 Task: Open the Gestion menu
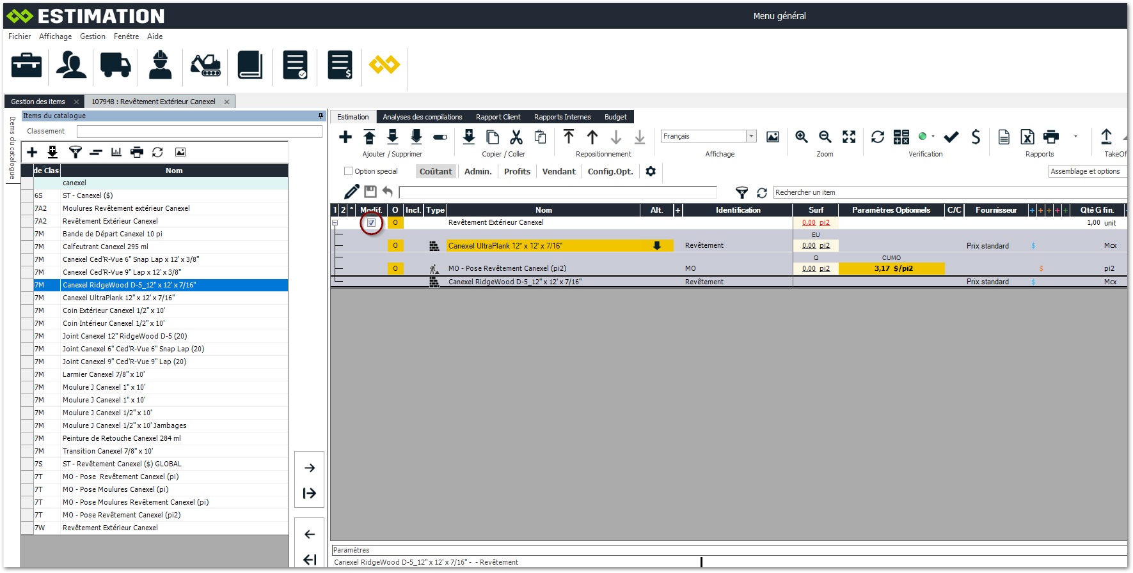[x=93, y=36]
